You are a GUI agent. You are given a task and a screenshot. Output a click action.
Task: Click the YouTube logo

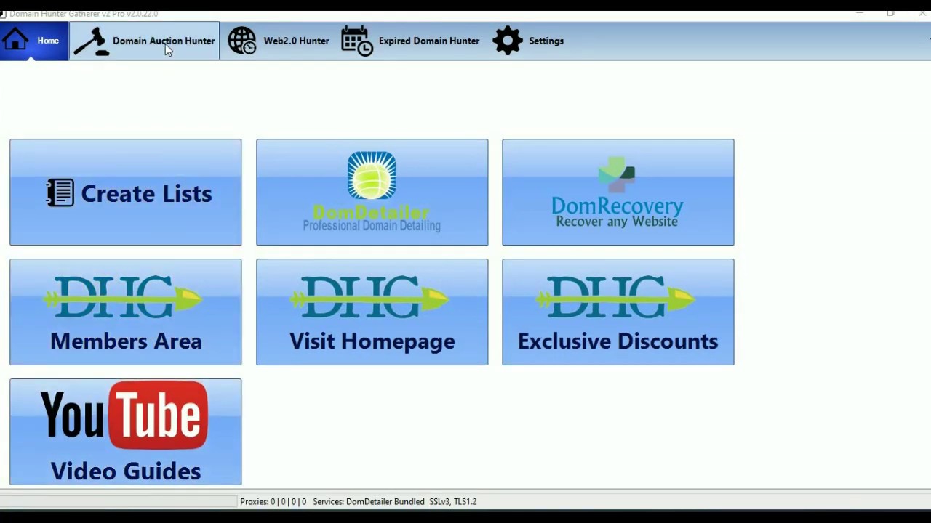tap(124, 416)
